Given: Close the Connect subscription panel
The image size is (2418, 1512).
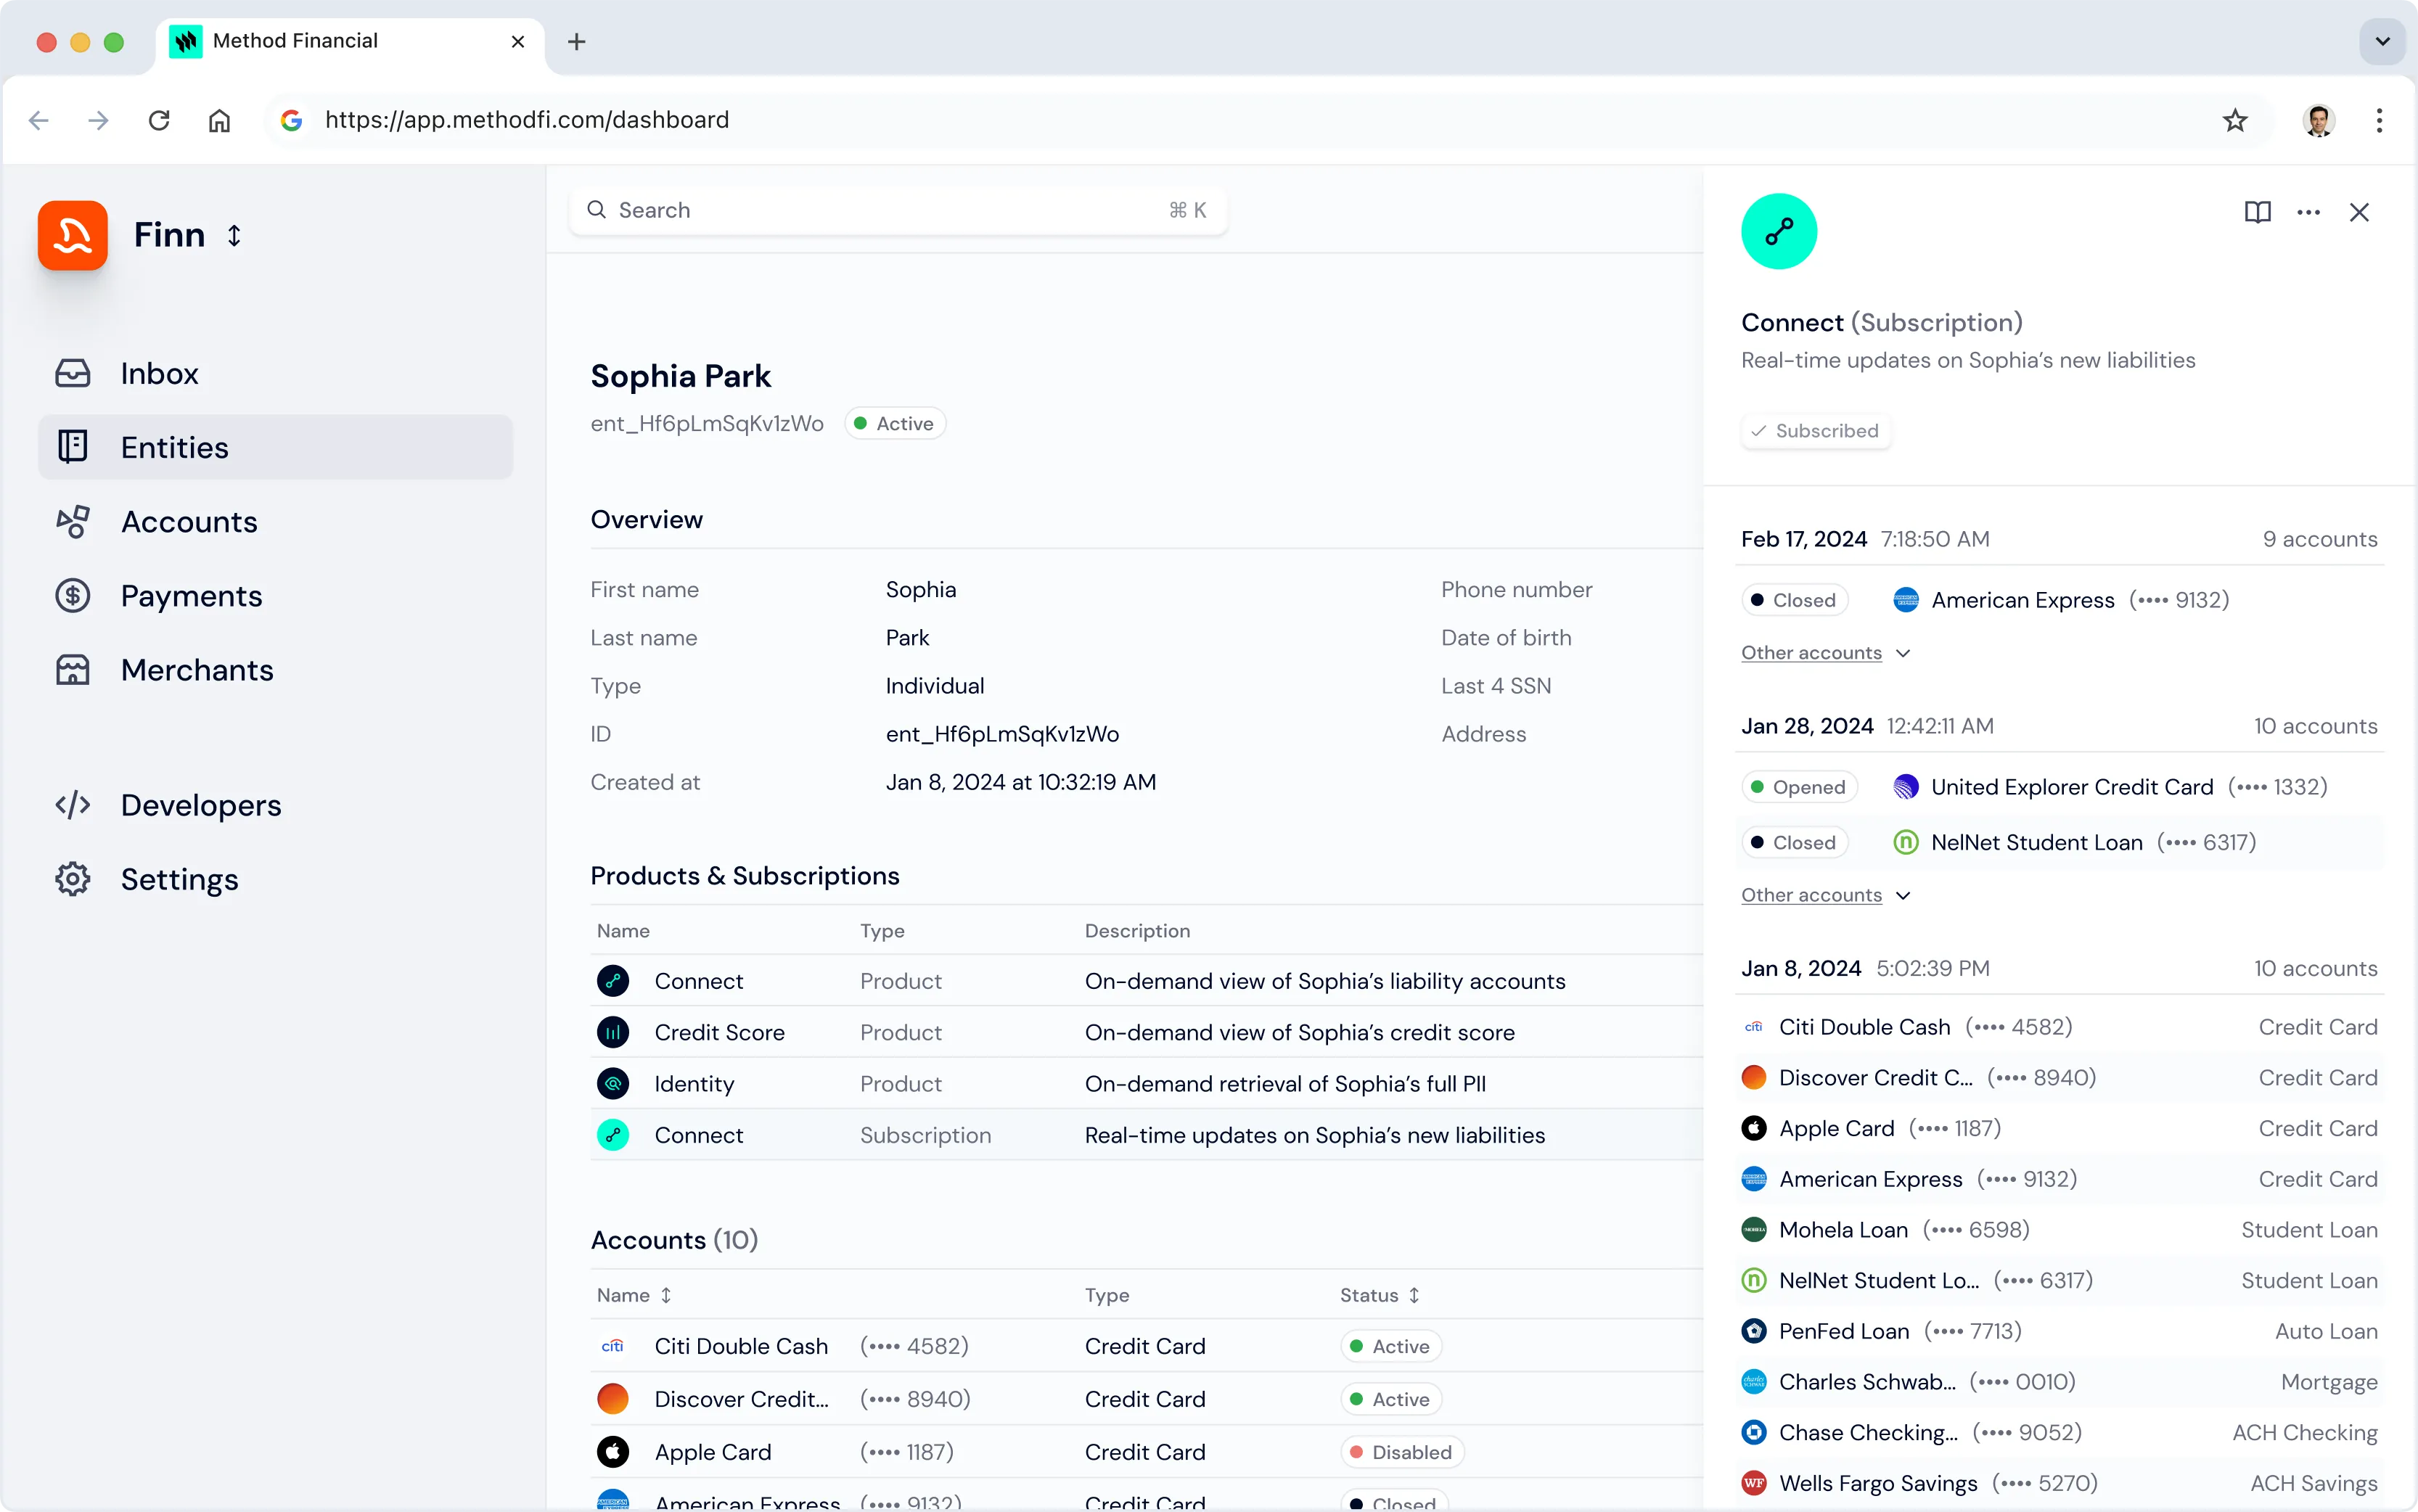Looking at the screenshot, I should click(2359, 212).
